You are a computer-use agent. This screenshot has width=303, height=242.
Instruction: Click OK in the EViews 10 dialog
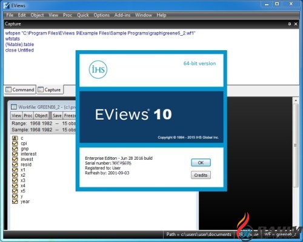[x=201, y=163]
